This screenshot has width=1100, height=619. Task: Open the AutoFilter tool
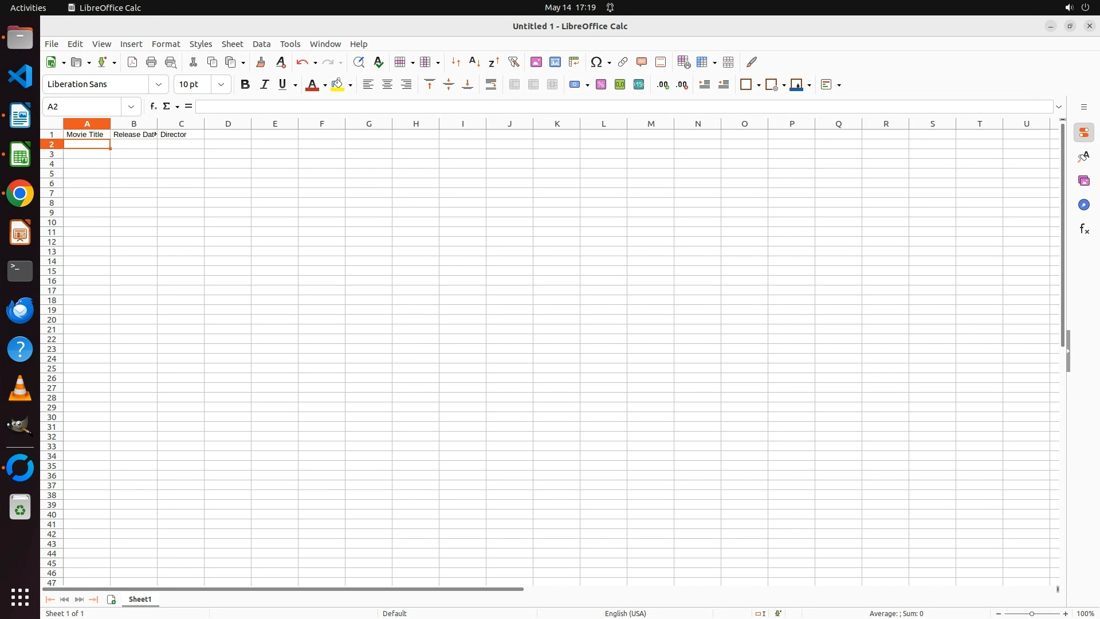pyautogui.click(x=513, y=62)
